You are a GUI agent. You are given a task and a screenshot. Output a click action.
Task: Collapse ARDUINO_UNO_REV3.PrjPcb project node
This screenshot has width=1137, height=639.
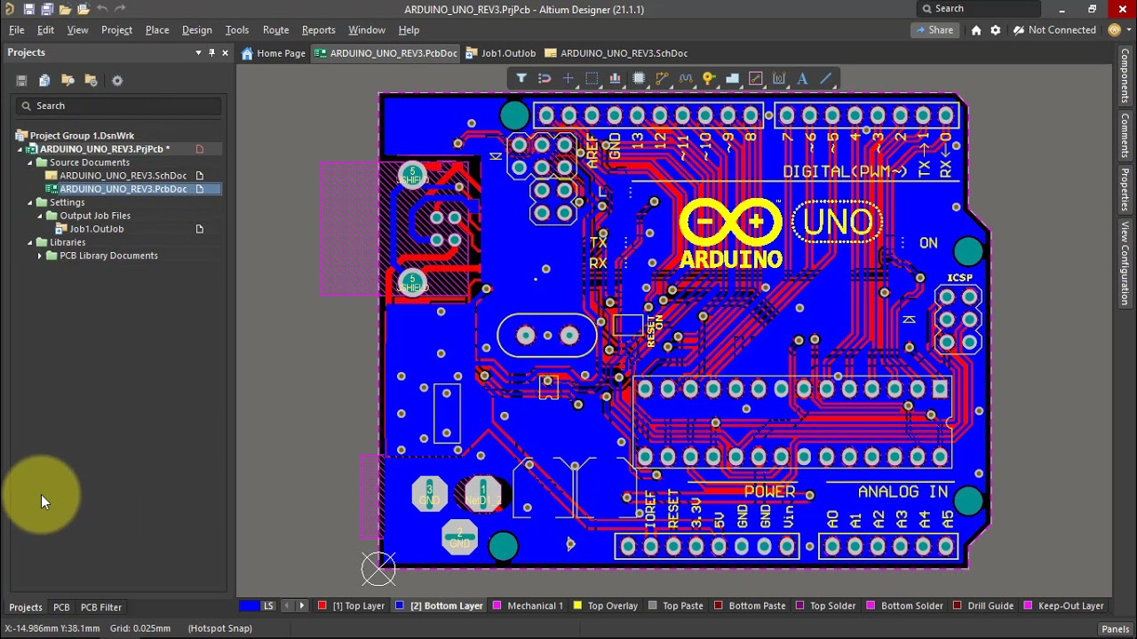coord(20,149)
